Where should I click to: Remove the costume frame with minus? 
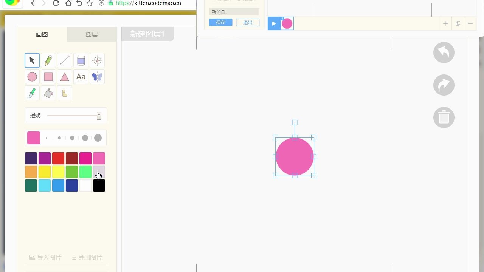(x=470, y=23)
